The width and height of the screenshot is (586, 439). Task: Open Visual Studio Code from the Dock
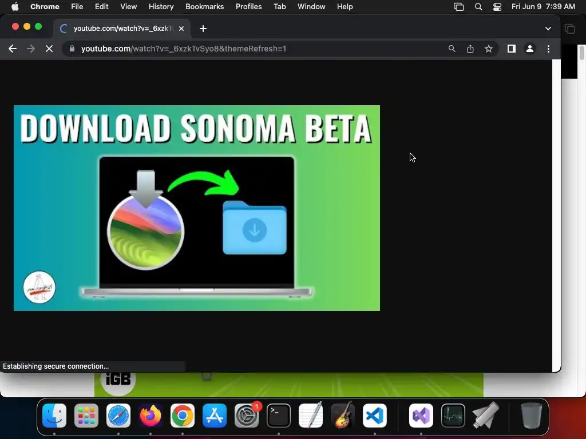(x=374, y=416)
